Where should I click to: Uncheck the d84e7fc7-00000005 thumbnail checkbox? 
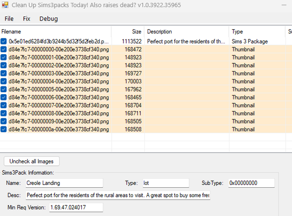pyautogui.click(x=3, y=89)
